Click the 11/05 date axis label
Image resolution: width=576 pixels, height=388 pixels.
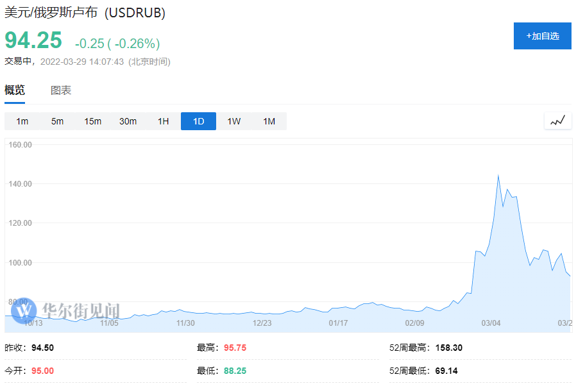pos(109,323)
